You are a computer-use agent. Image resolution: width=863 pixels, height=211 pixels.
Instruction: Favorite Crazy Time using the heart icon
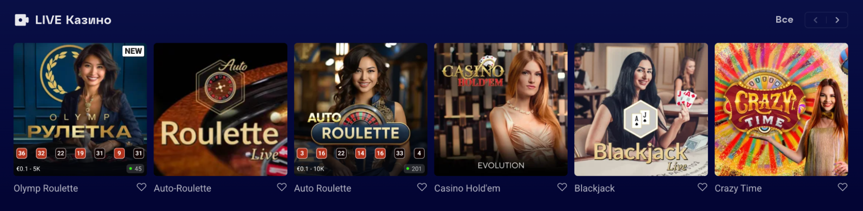click(x=843, y=187)
